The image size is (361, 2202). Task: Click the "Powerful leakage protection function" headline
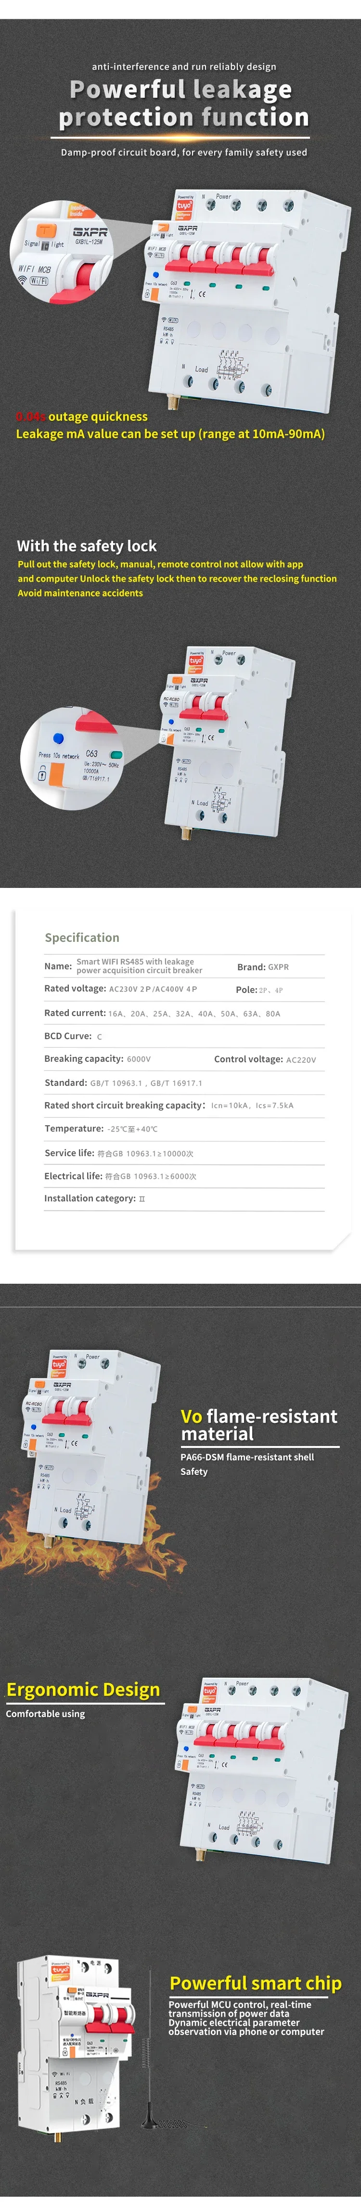183,104
